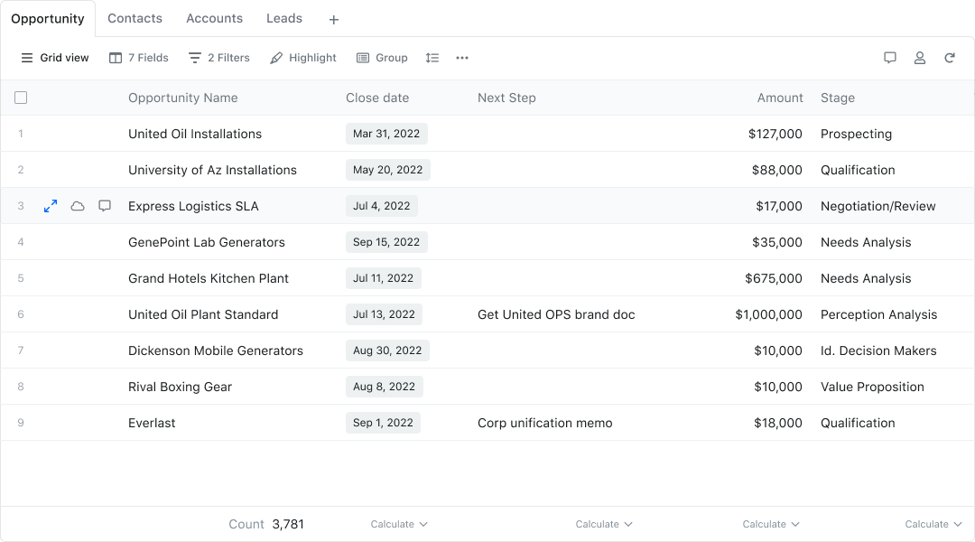The image size is (975, 542).
Task: Click the Stage column header
Action: (838, 98)
